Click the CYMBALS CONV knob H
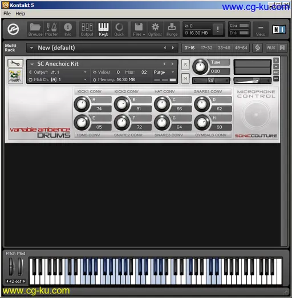 [202, 122]
